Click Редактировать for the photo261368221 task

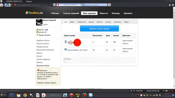[128, 49]
